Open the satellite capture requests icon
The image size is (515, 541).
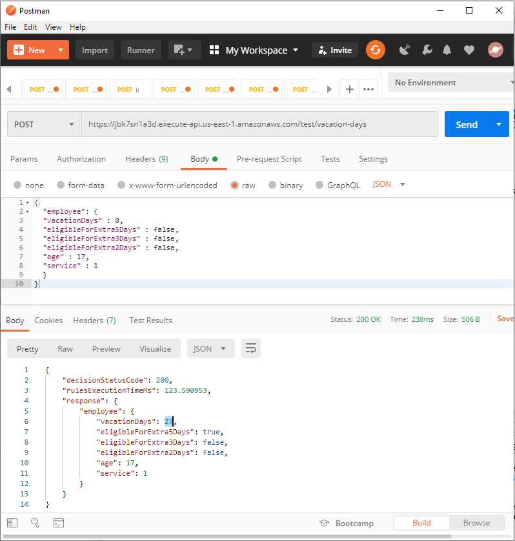click(x=405, y=50)
